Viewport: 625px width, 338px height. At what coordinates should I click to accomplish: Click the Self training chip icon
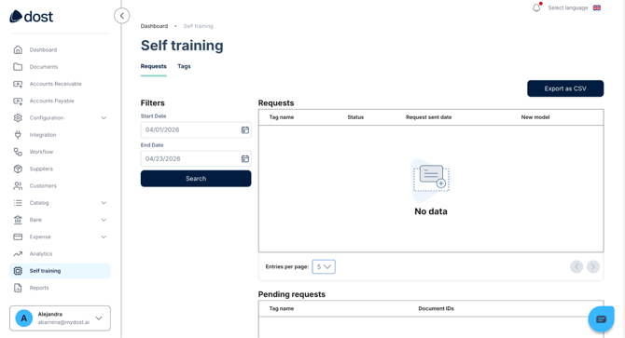pos(18,271)
